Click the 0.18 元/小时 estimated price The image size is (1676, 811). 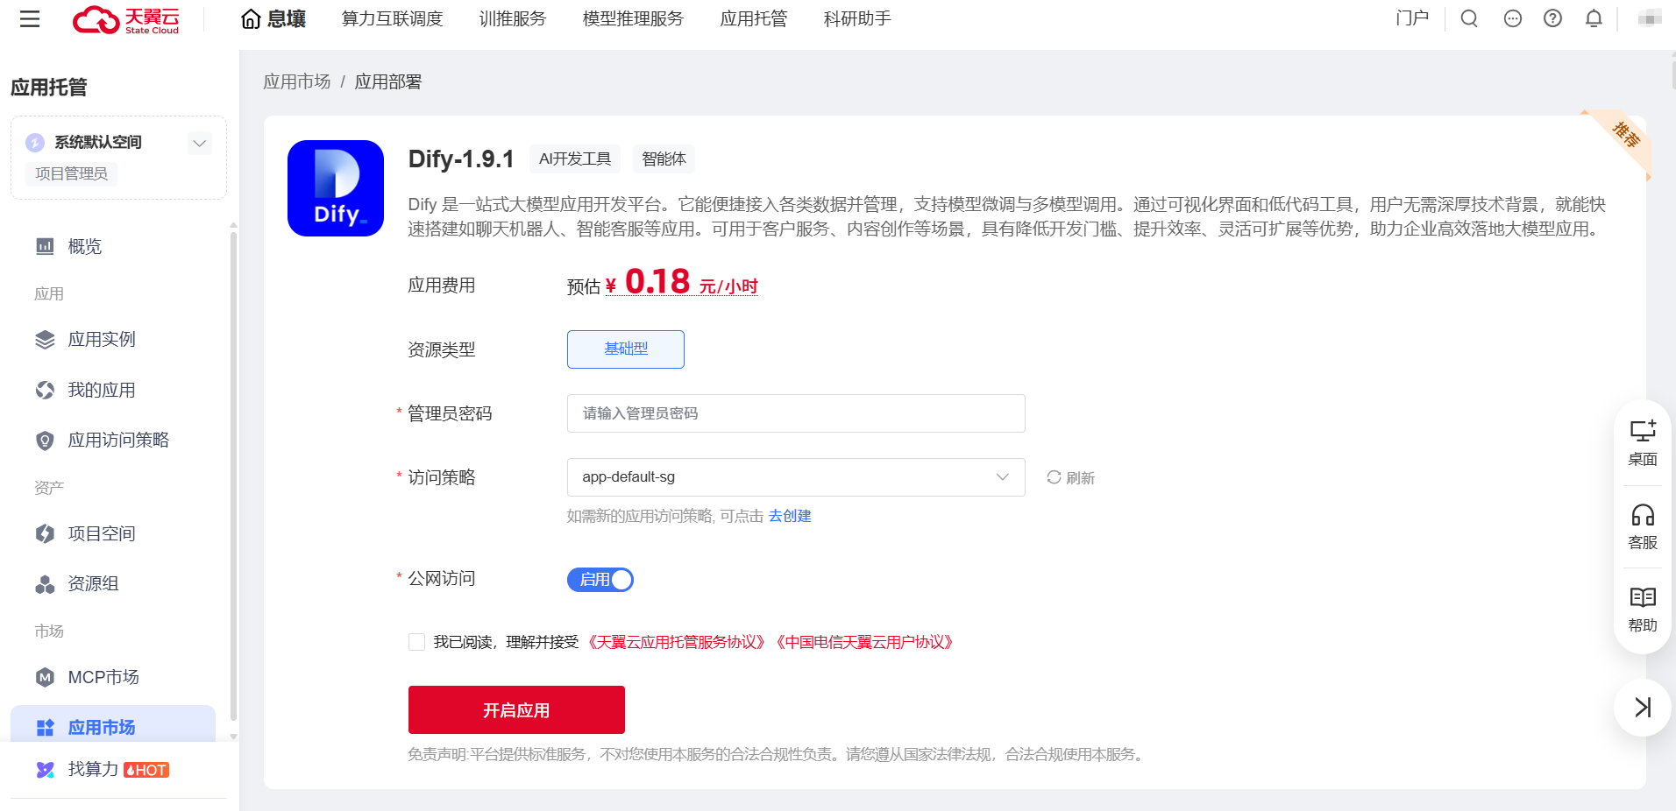click(681, 282)
